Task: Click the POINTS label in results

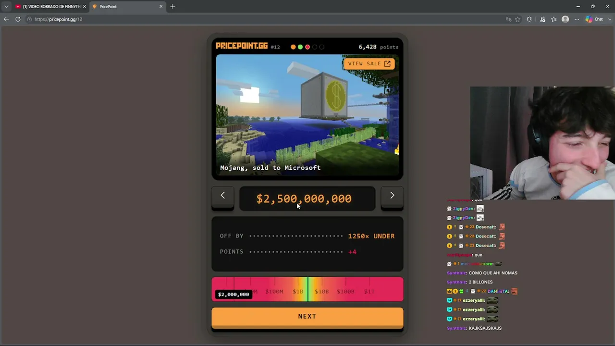Action: click(x=232, y=252)
